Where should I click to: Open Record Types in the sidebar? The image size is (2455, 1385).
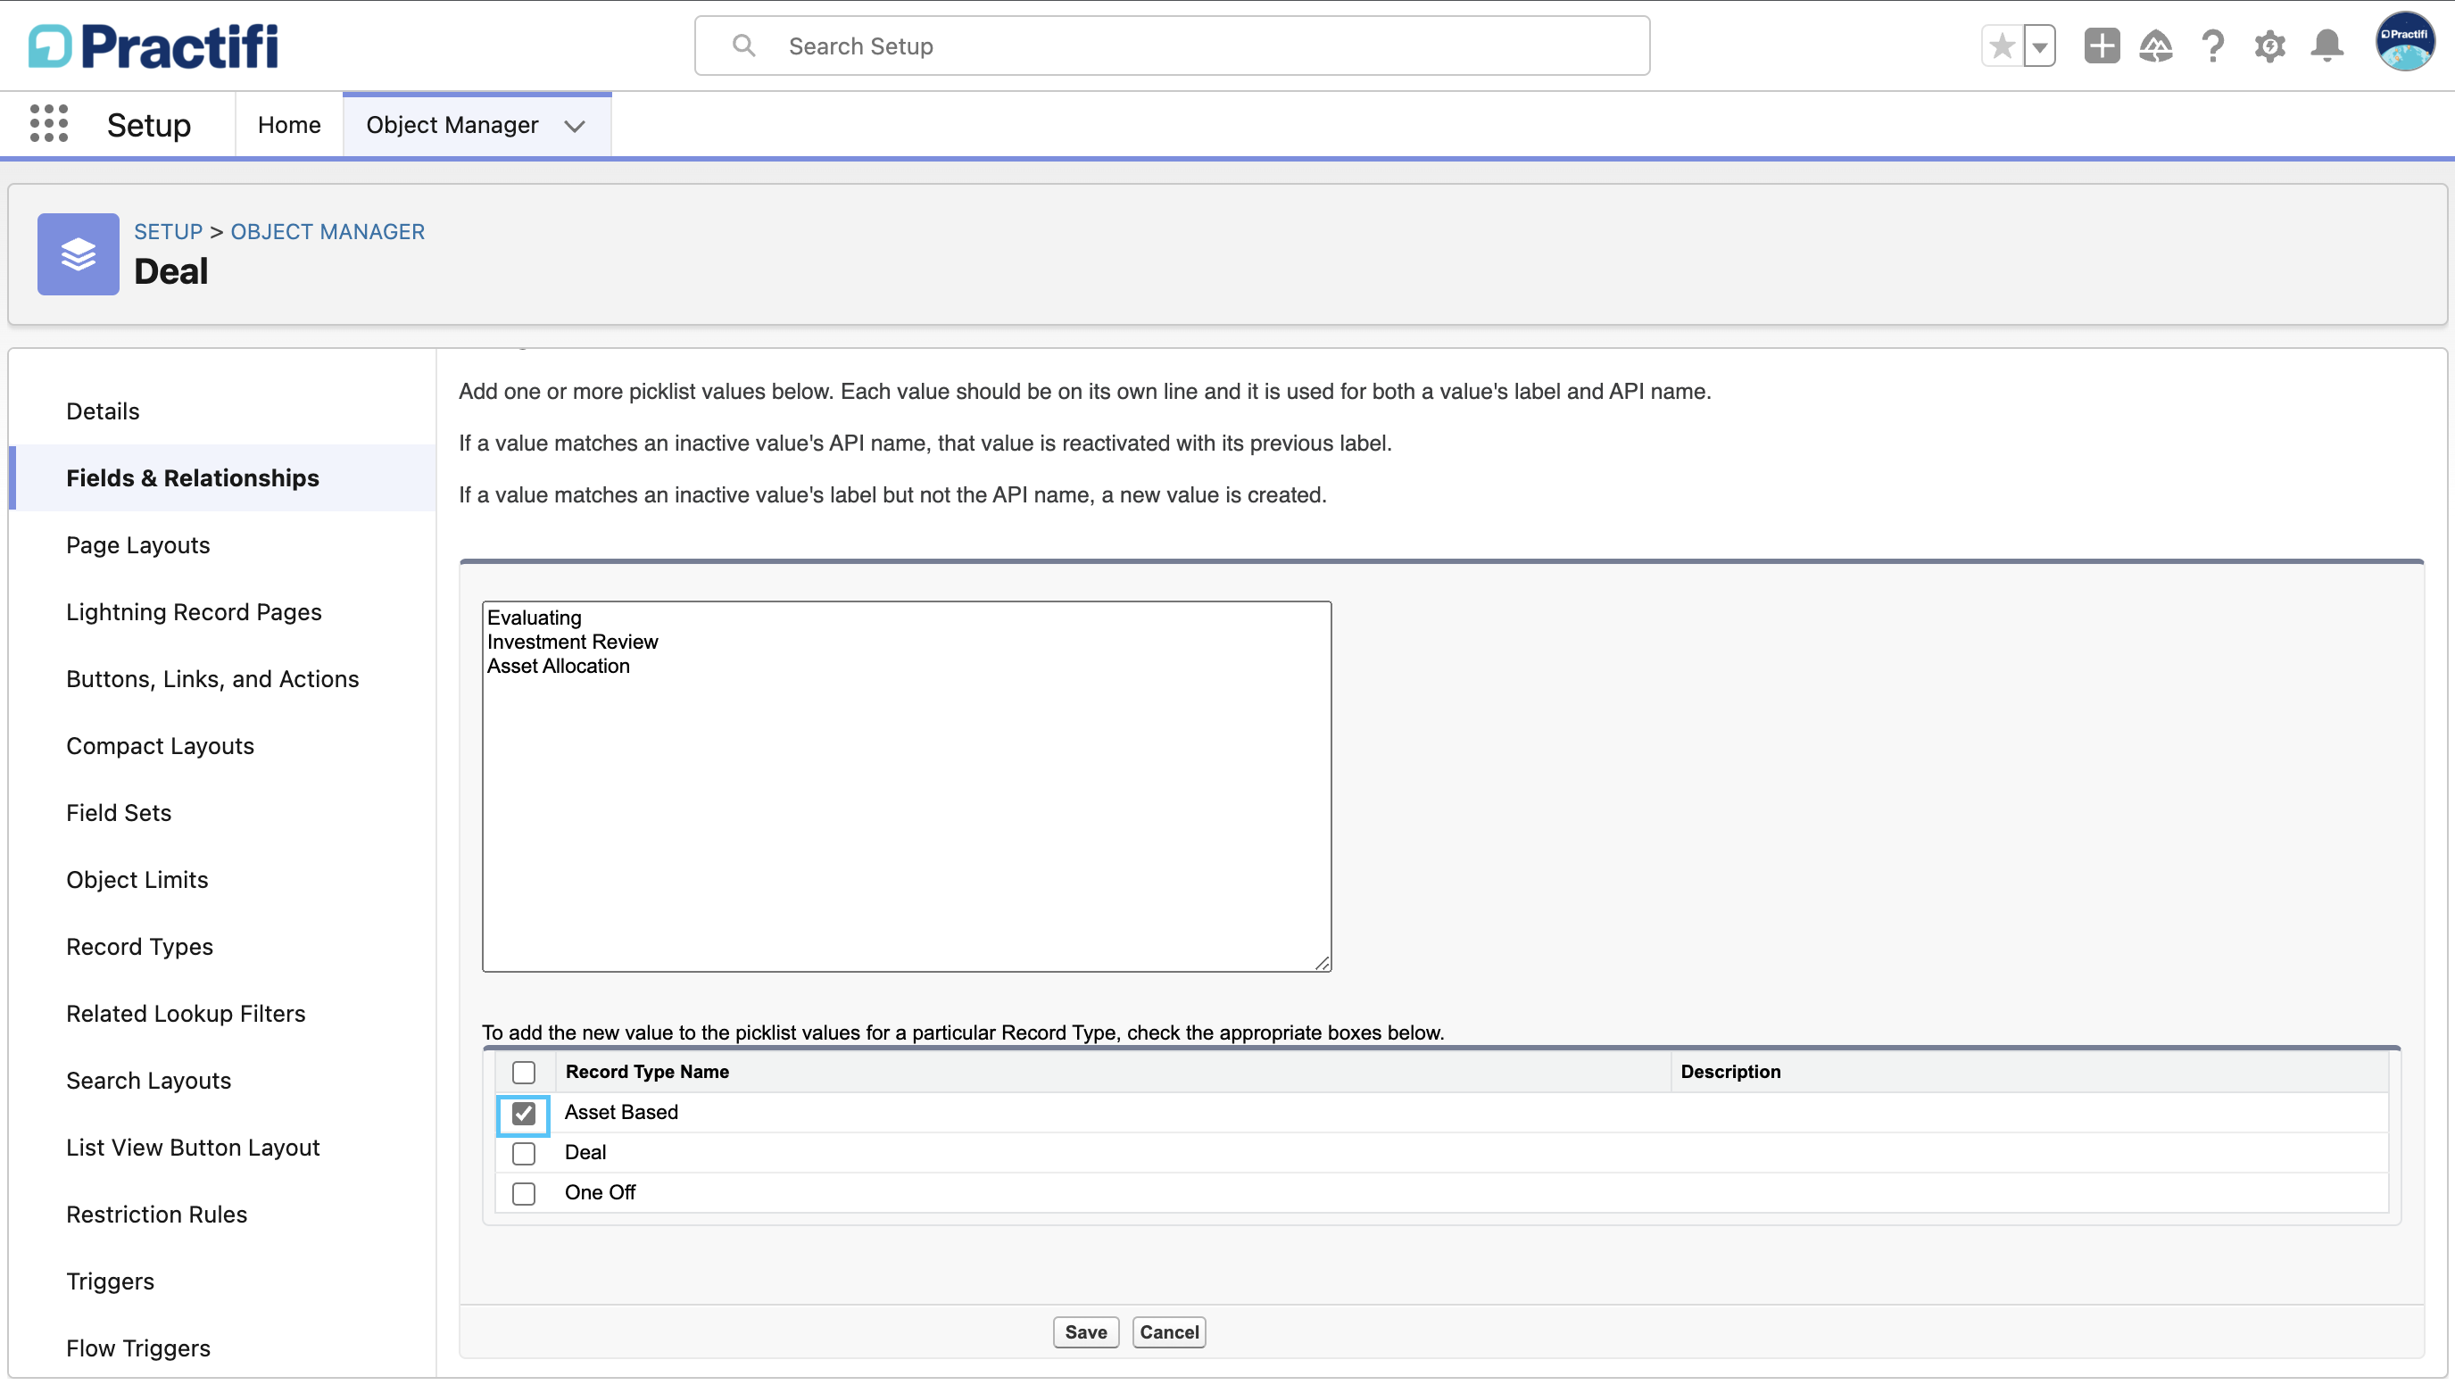pos(140,947)
